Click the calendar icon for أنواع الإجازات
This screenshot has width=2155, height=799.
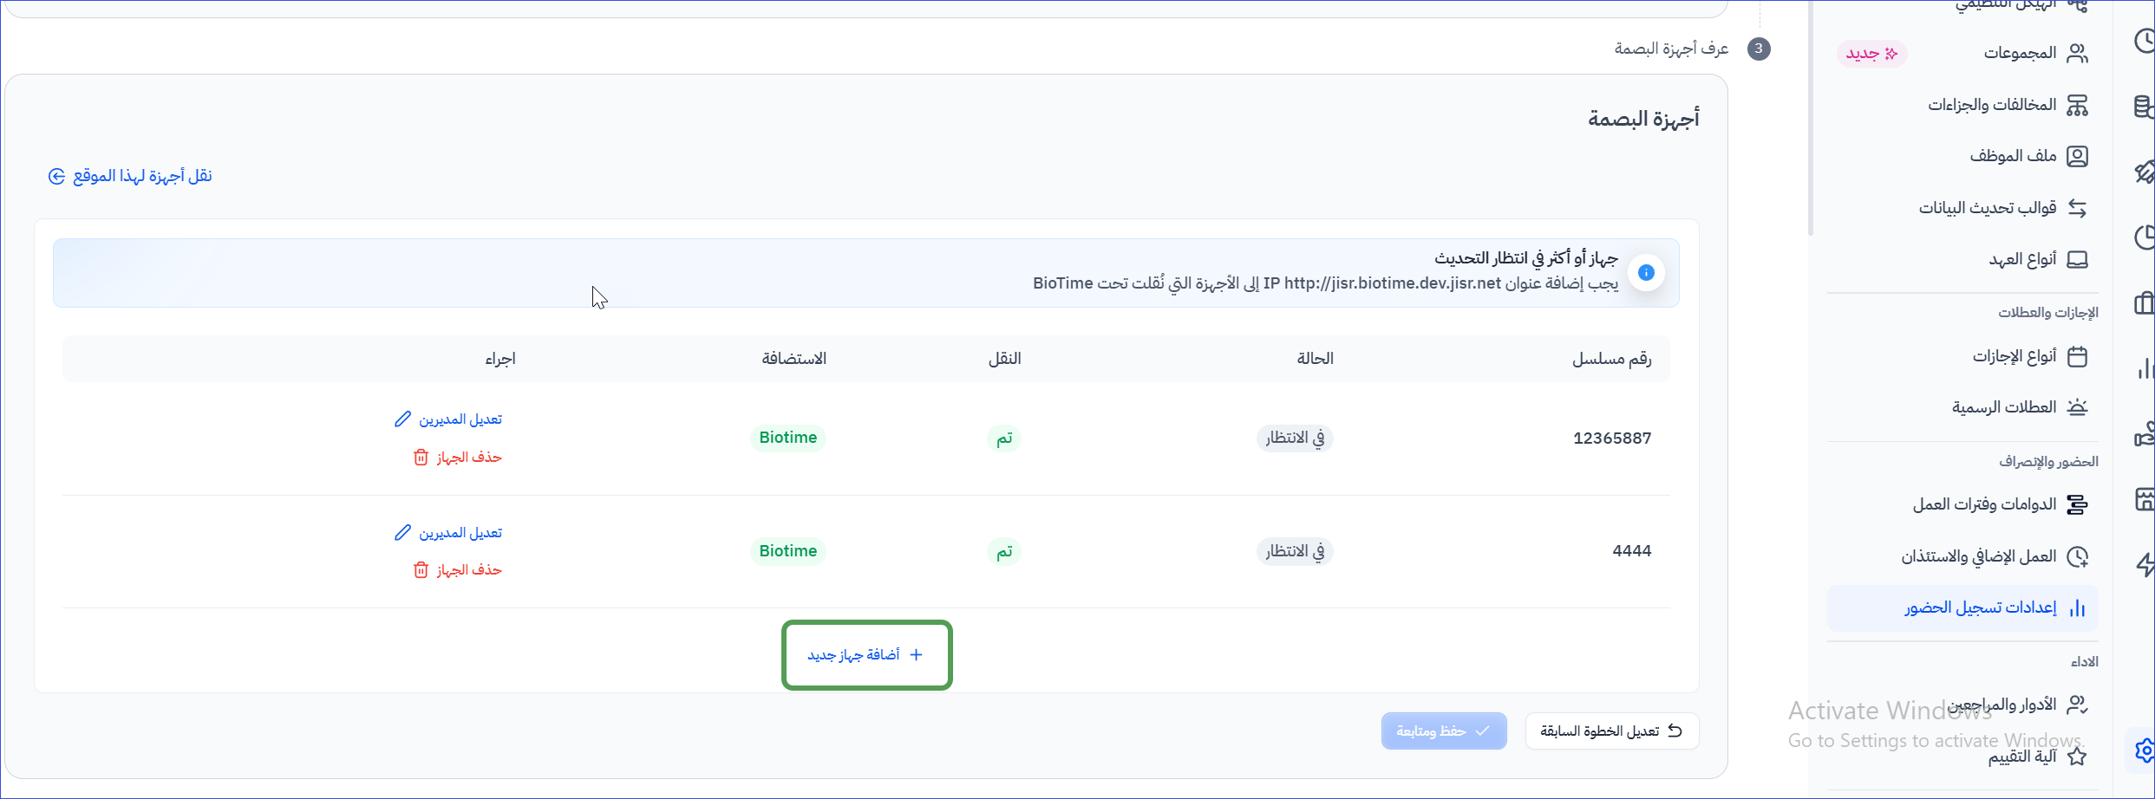tap(2077, 356)
